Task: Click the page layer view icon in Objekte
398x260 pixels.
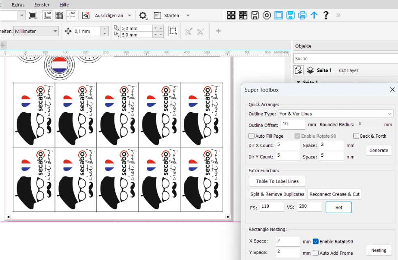Action: point(298,70)
